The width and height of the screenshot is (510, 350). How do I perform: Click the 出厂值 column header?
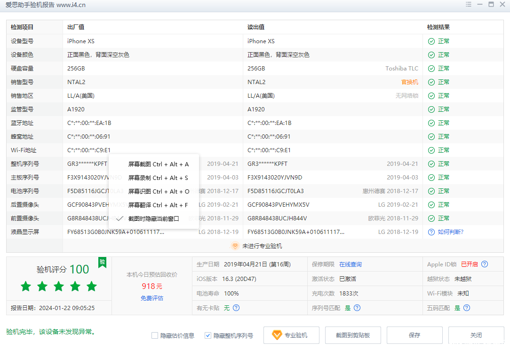pos(76,27)
